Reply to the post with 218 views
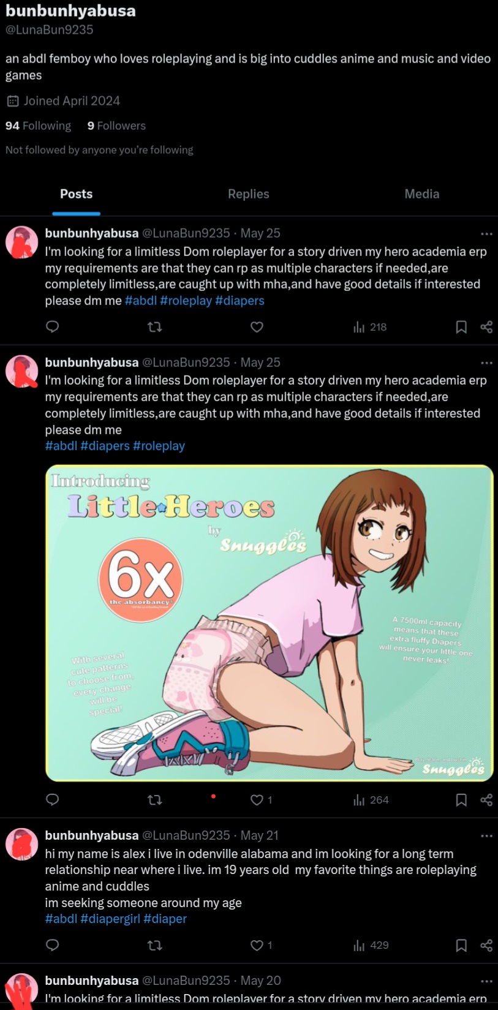The width and height of the screenshot is (498, 1010). tap(53, 326)
